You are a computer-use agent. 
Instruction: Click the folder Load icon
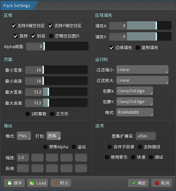coord(32,183)
